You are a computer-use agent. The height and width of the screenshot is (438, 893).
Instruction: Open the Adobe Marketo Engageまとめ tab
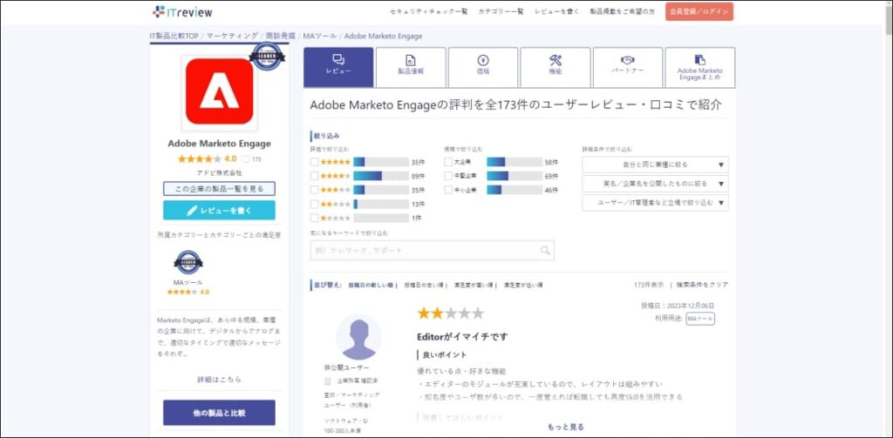[x=700, y=67]
